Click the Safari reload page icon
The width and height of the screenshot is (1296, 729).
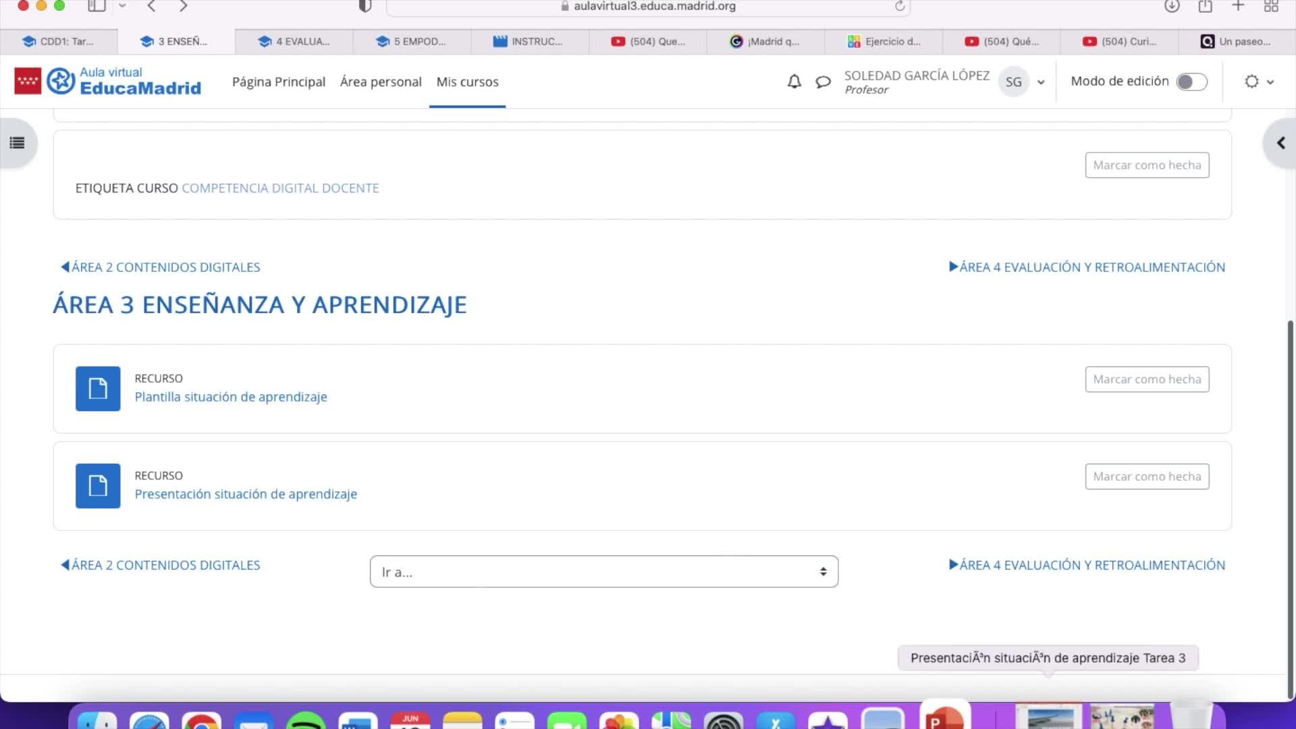900,6
